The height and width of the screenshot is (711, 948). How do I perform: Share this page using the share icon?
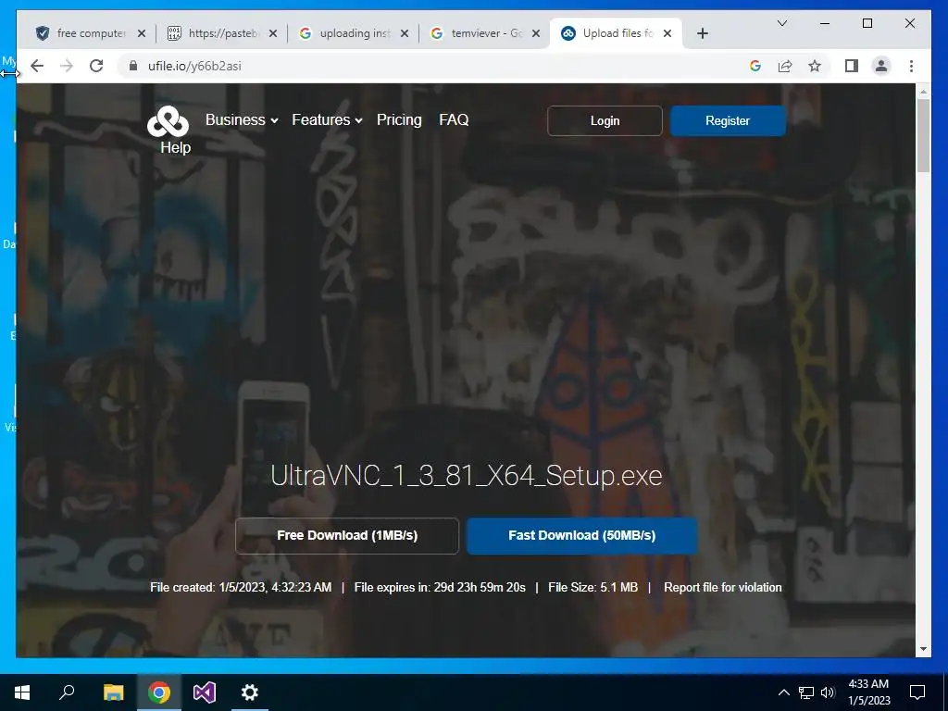click(x=785, y=66)
